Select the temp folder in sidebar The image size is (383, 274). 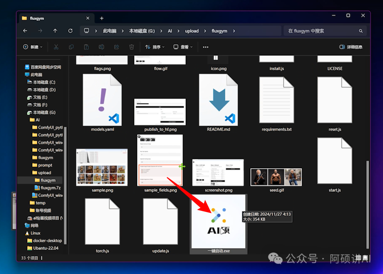[x=38, y=203]
